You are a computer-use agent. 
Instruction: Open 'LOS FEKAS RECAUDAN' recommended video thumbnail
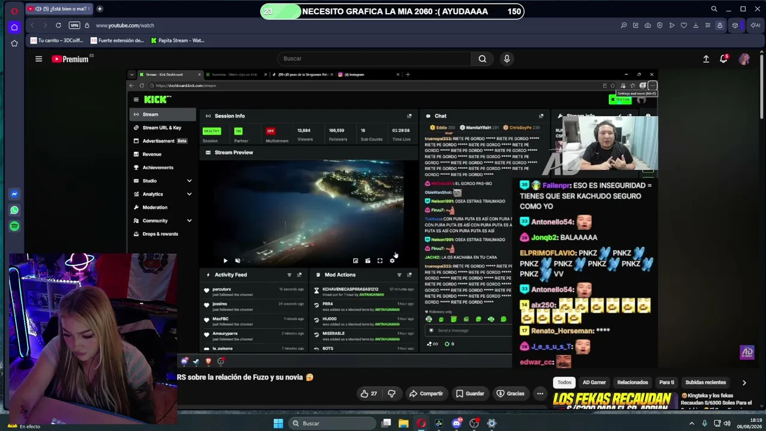point(614,401)
